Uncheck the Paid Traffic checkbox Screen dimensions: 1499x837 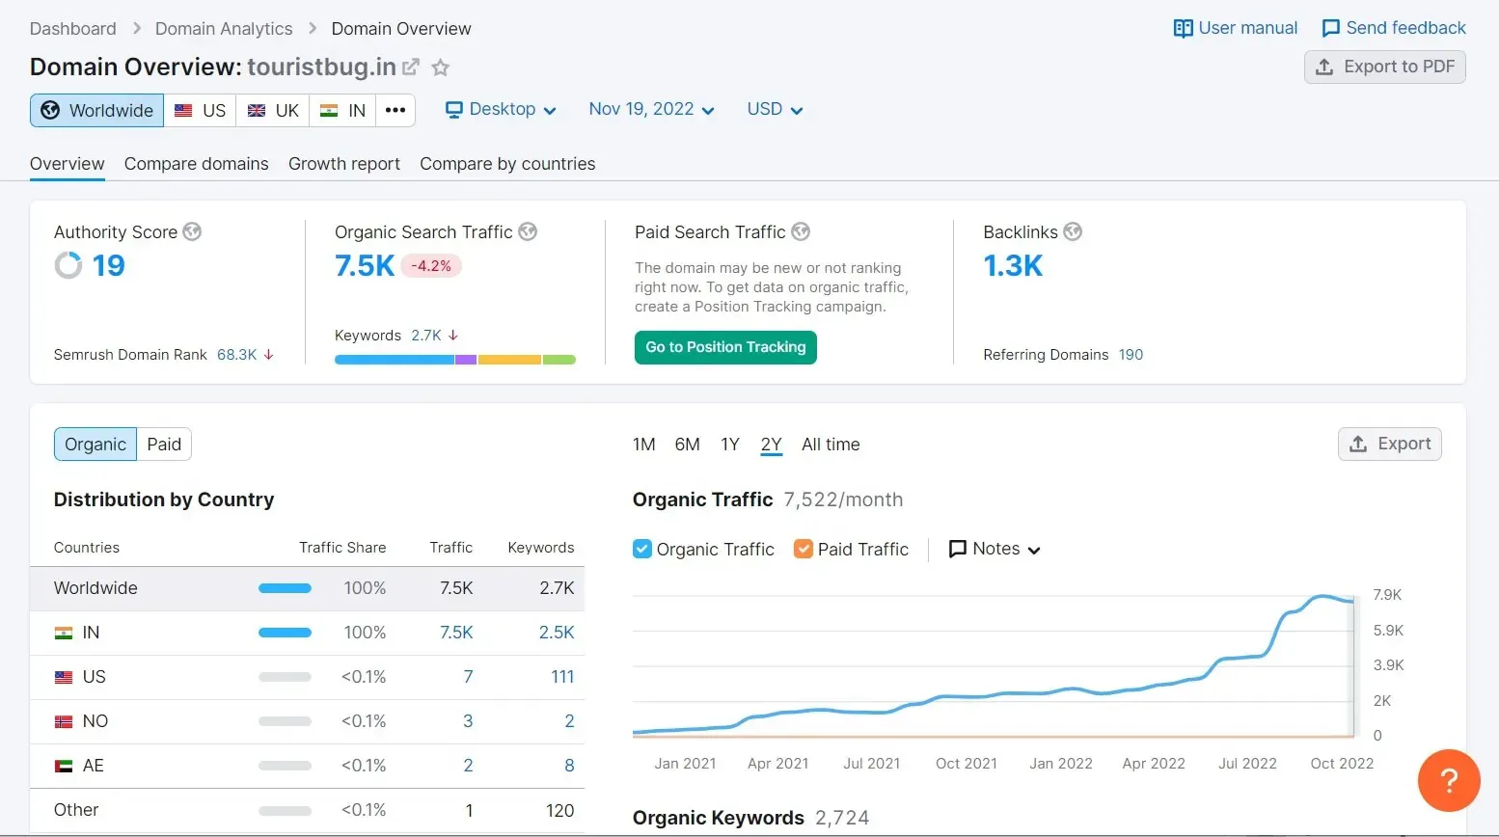[804, 549]
